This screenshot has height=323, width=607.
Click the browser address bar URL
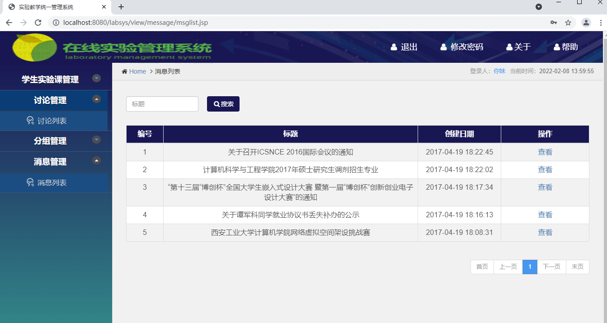[x=136, y=23]
